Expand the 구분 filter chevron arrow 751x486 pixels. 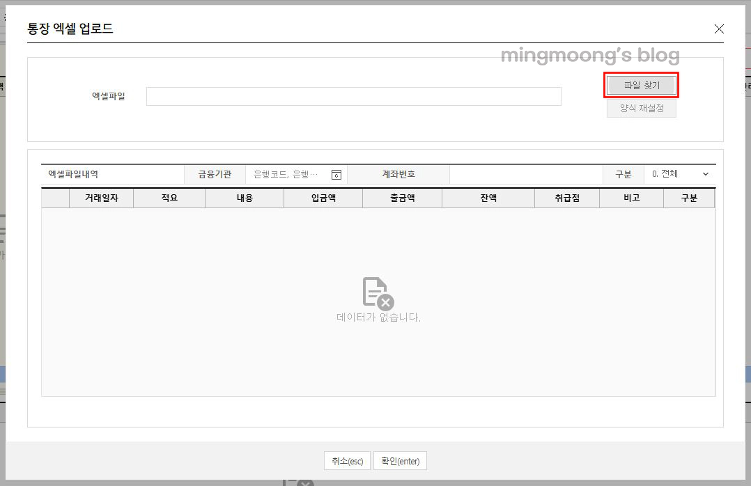[706, 174]
